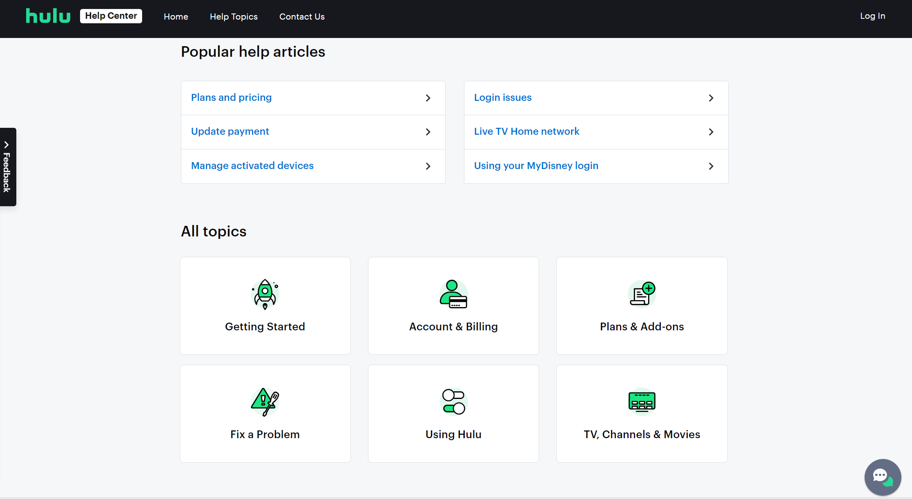The image size is (912, 499).
Task: Click chevron next to Update payment
Action: point(428,132)
